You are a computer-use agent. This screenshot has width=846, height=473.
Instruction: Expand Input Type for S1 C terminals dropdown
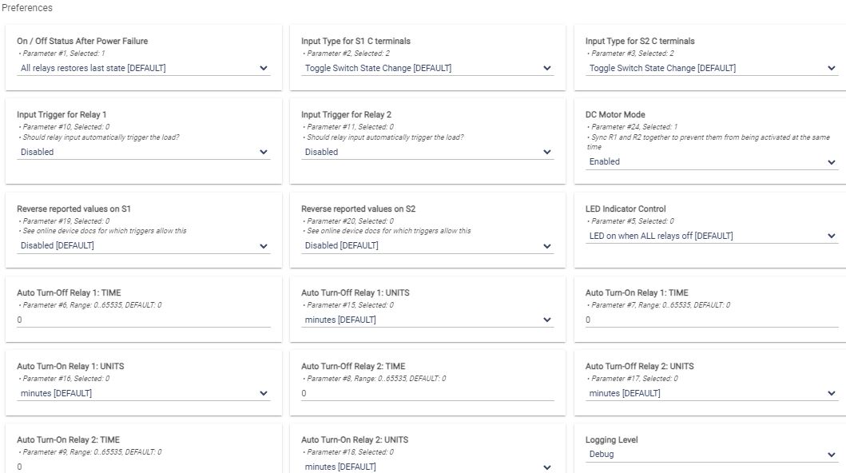point(428,69)
